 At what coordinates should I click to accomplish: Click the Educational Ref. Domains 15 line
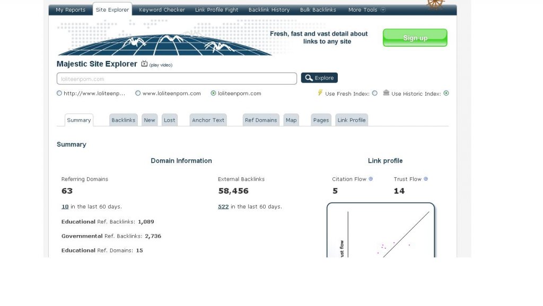point(102,250)
